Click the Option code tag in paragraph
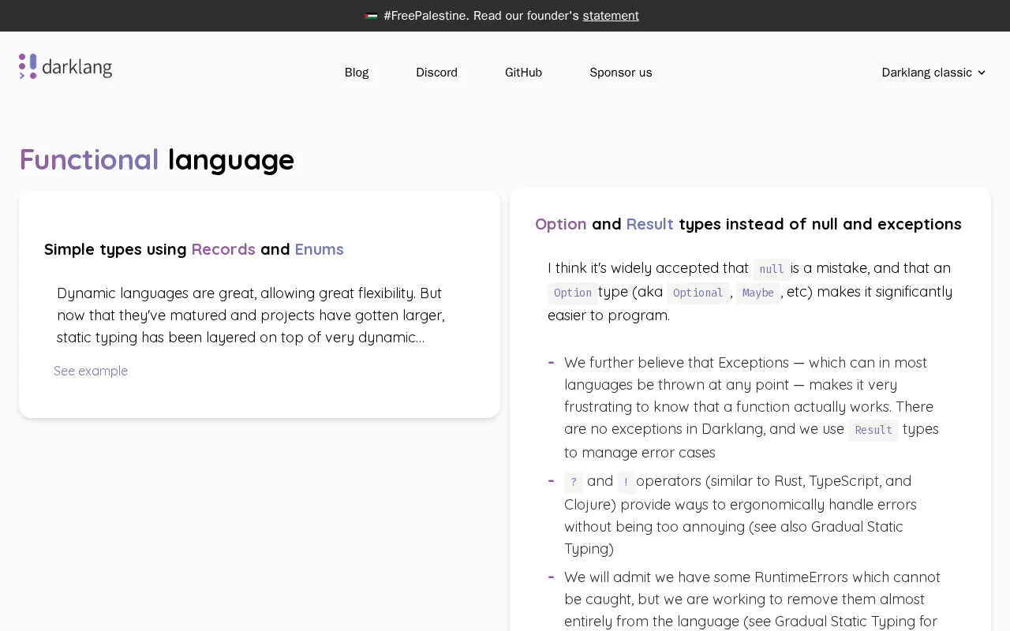This screenshot has width=1010, height=631. [573, 293]
